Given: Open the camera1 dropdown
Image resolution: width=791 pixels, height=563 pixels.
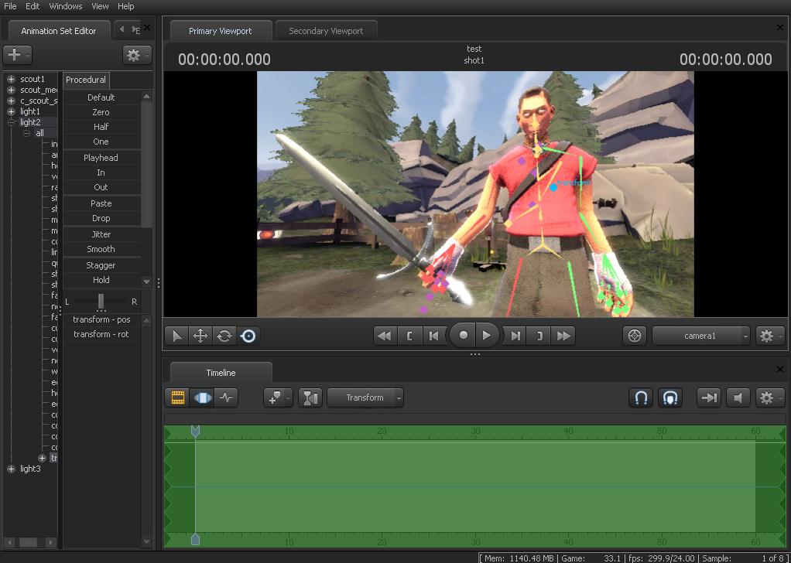Looking at the screenshot, I should click(x=701, y=336).
